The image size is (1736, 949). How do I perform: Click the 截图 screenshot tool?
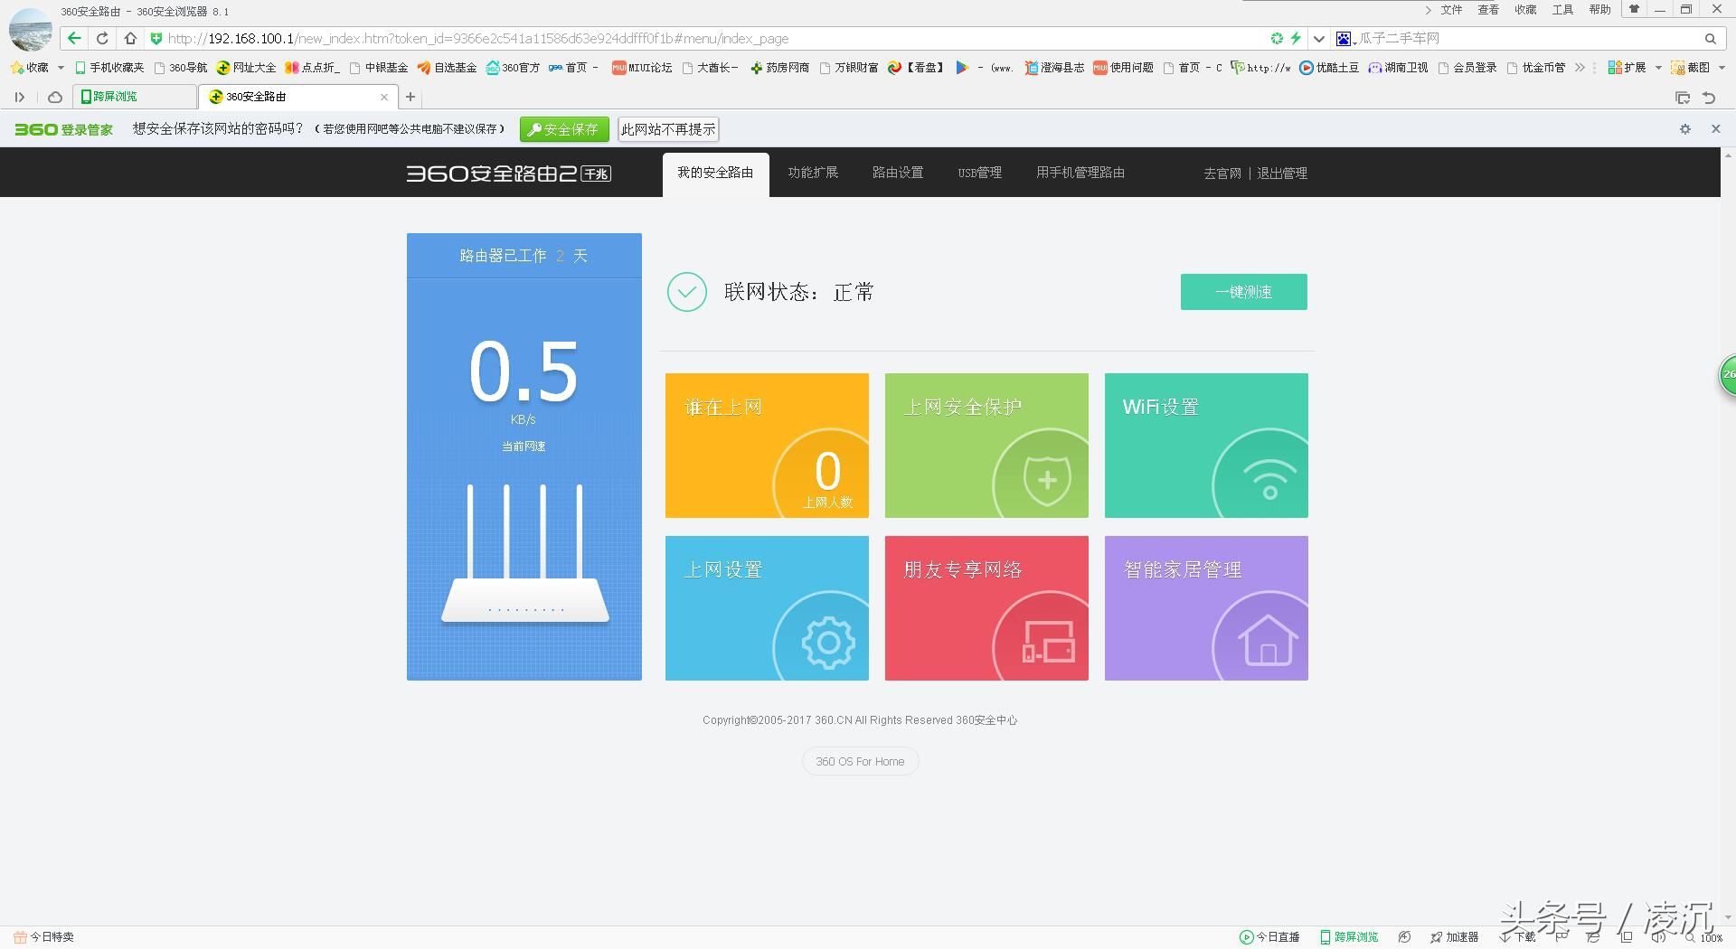point(1691,67)
